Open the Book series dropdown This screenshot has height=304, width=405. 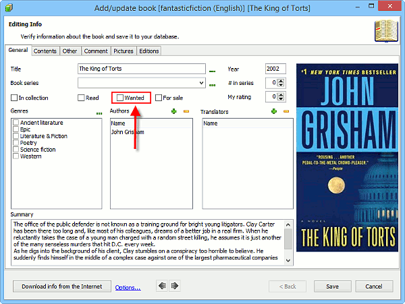(x=201, y=83)
